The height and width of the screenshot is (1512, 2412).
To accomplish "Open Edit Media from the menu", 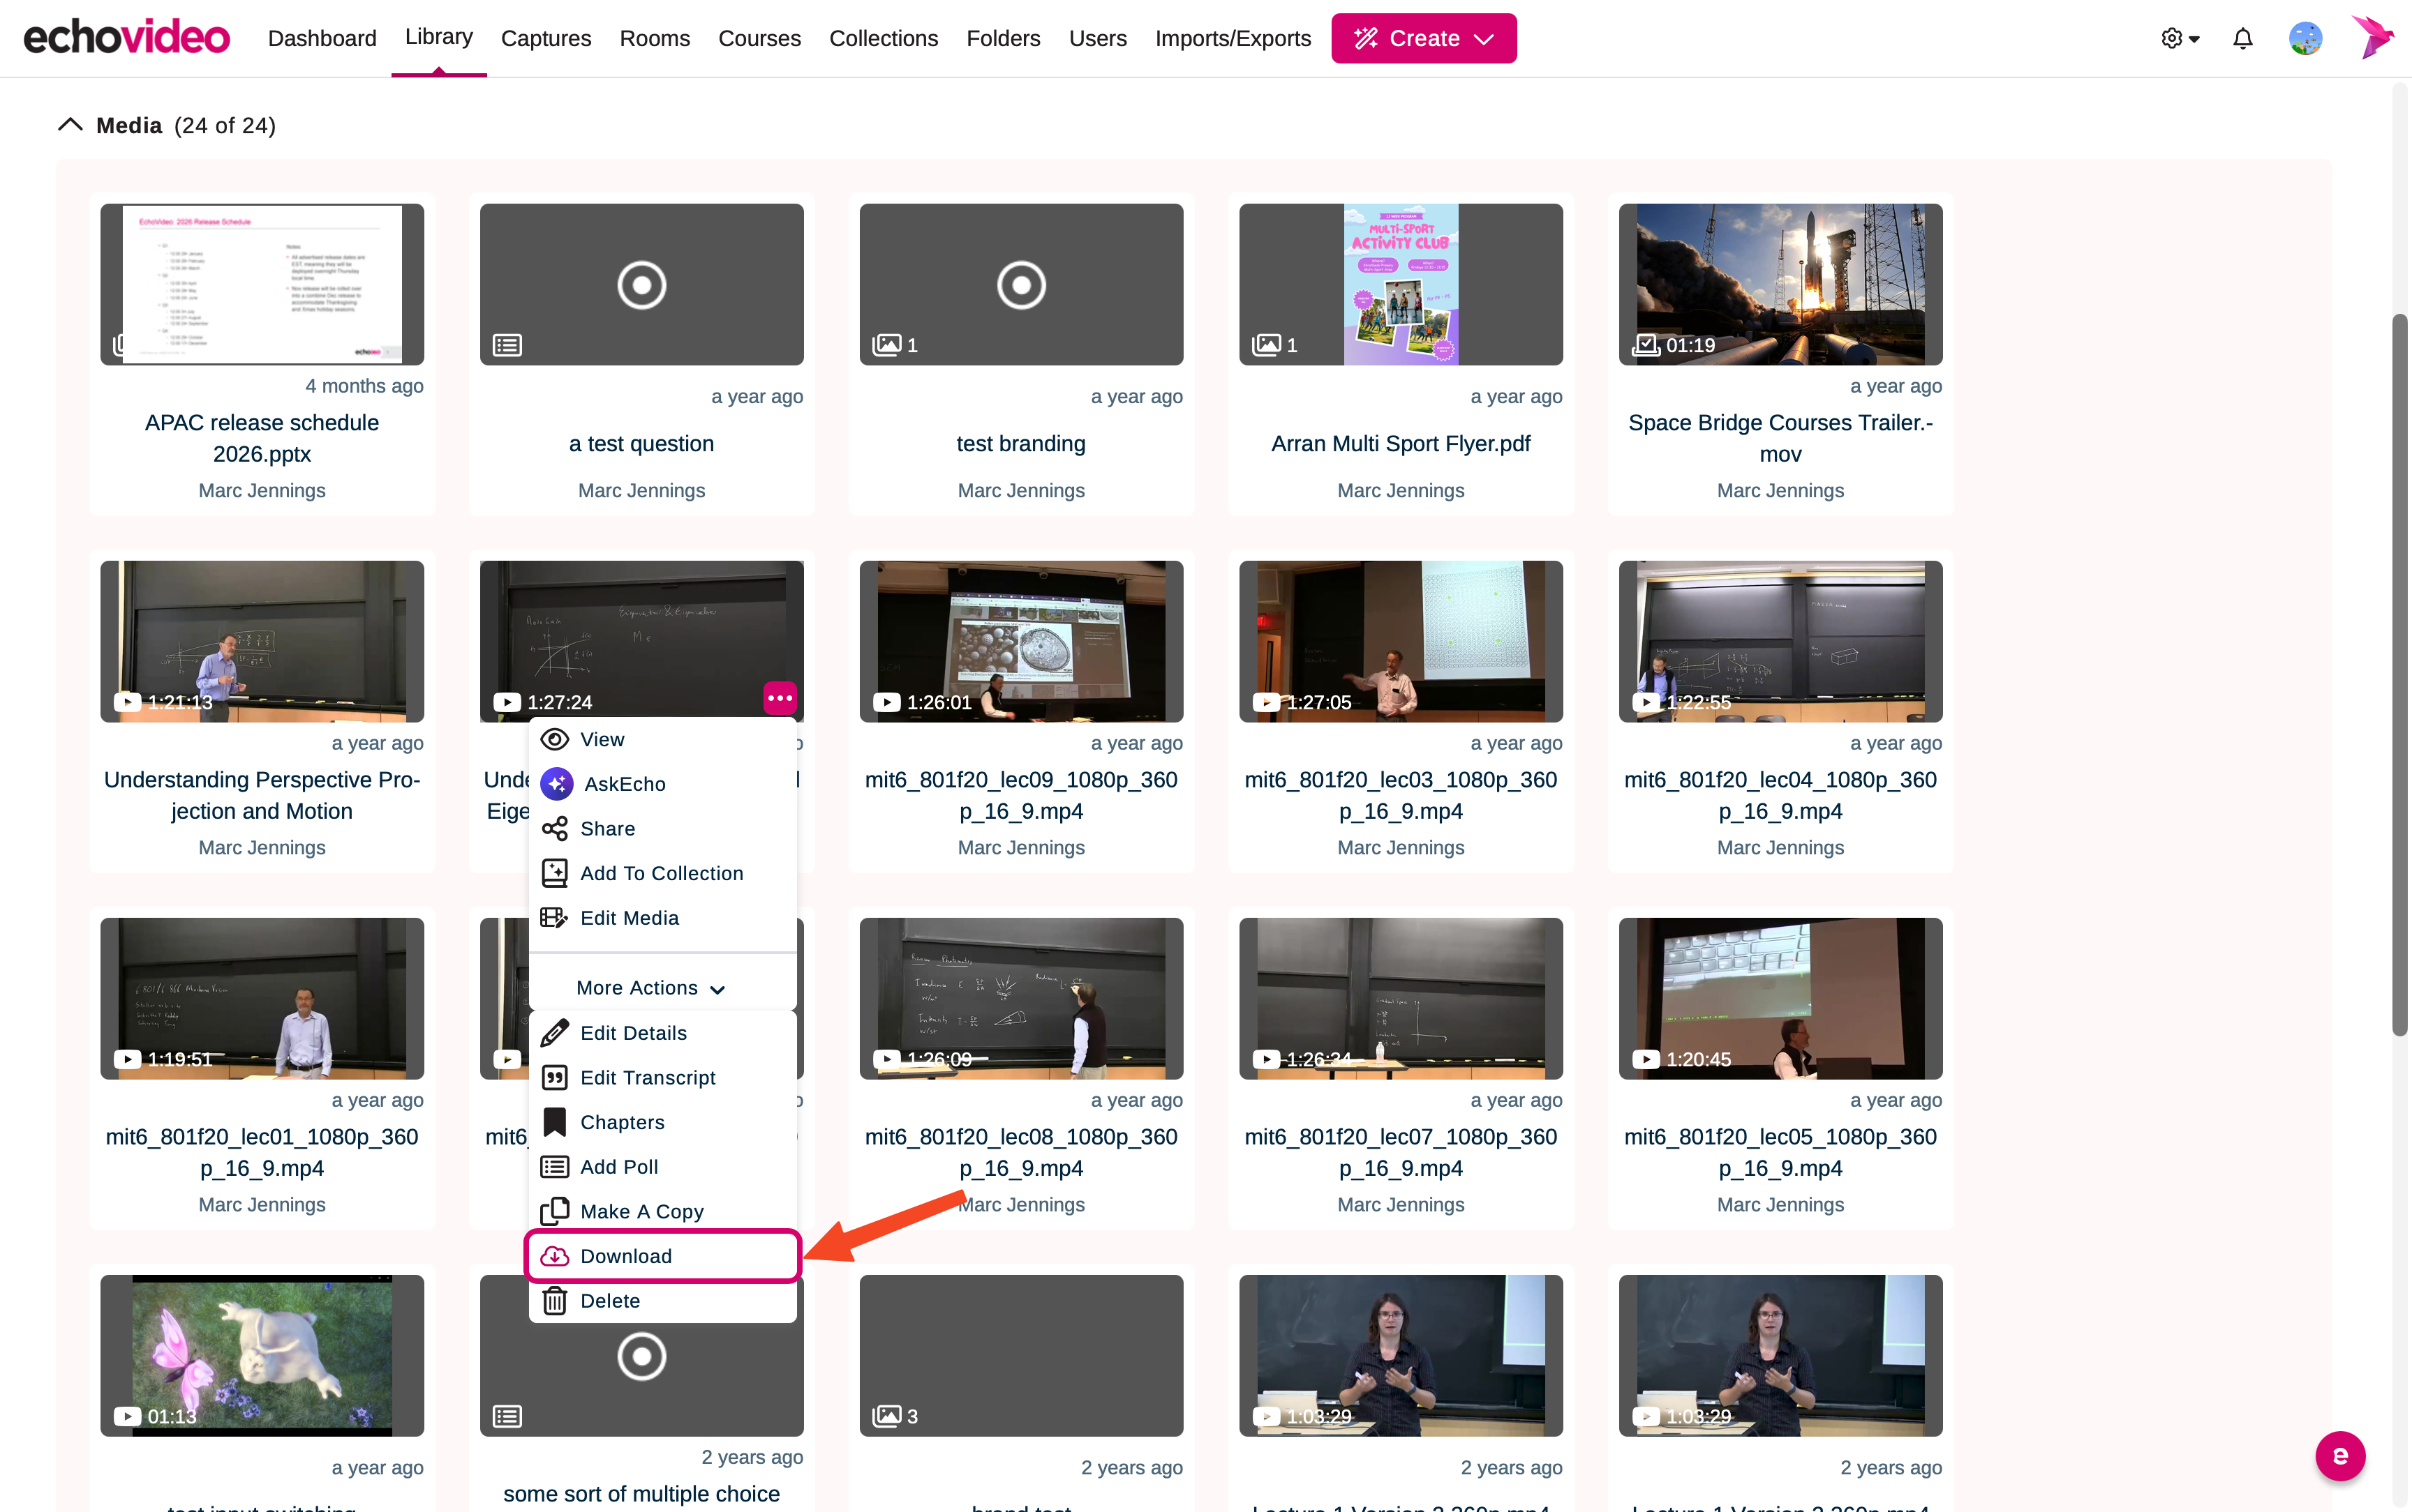I will coord(662,918).
